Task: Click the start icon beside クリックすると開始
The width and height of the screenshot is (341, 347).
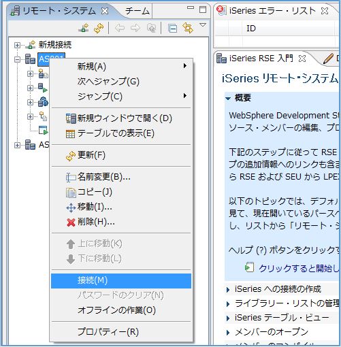Action: pyautogui.click(x=249, y=267)
